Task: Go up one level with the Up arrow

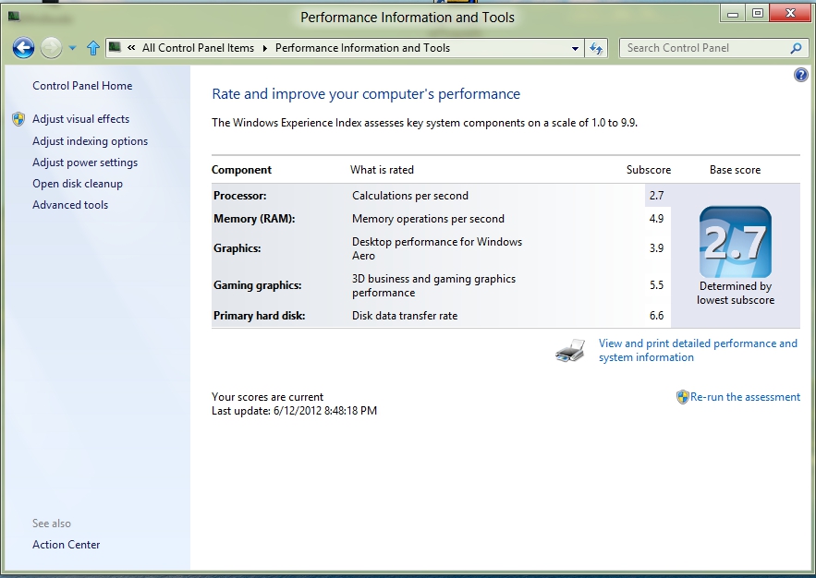Action: pyautogui.click(x=93, y=48)
